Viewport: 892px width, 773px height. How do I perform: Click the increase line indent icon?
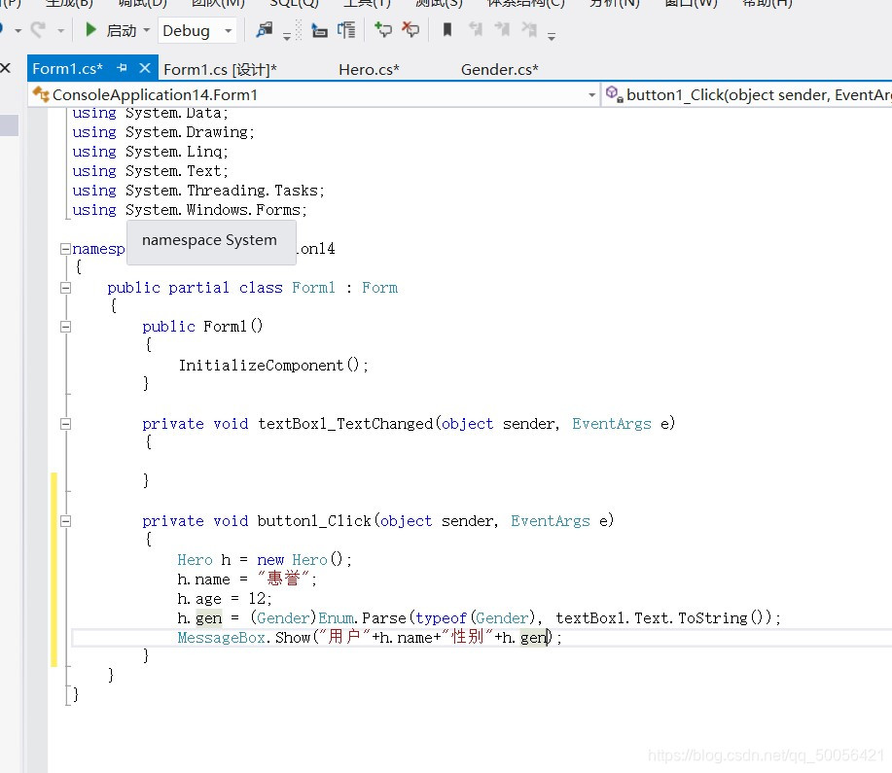346,30
